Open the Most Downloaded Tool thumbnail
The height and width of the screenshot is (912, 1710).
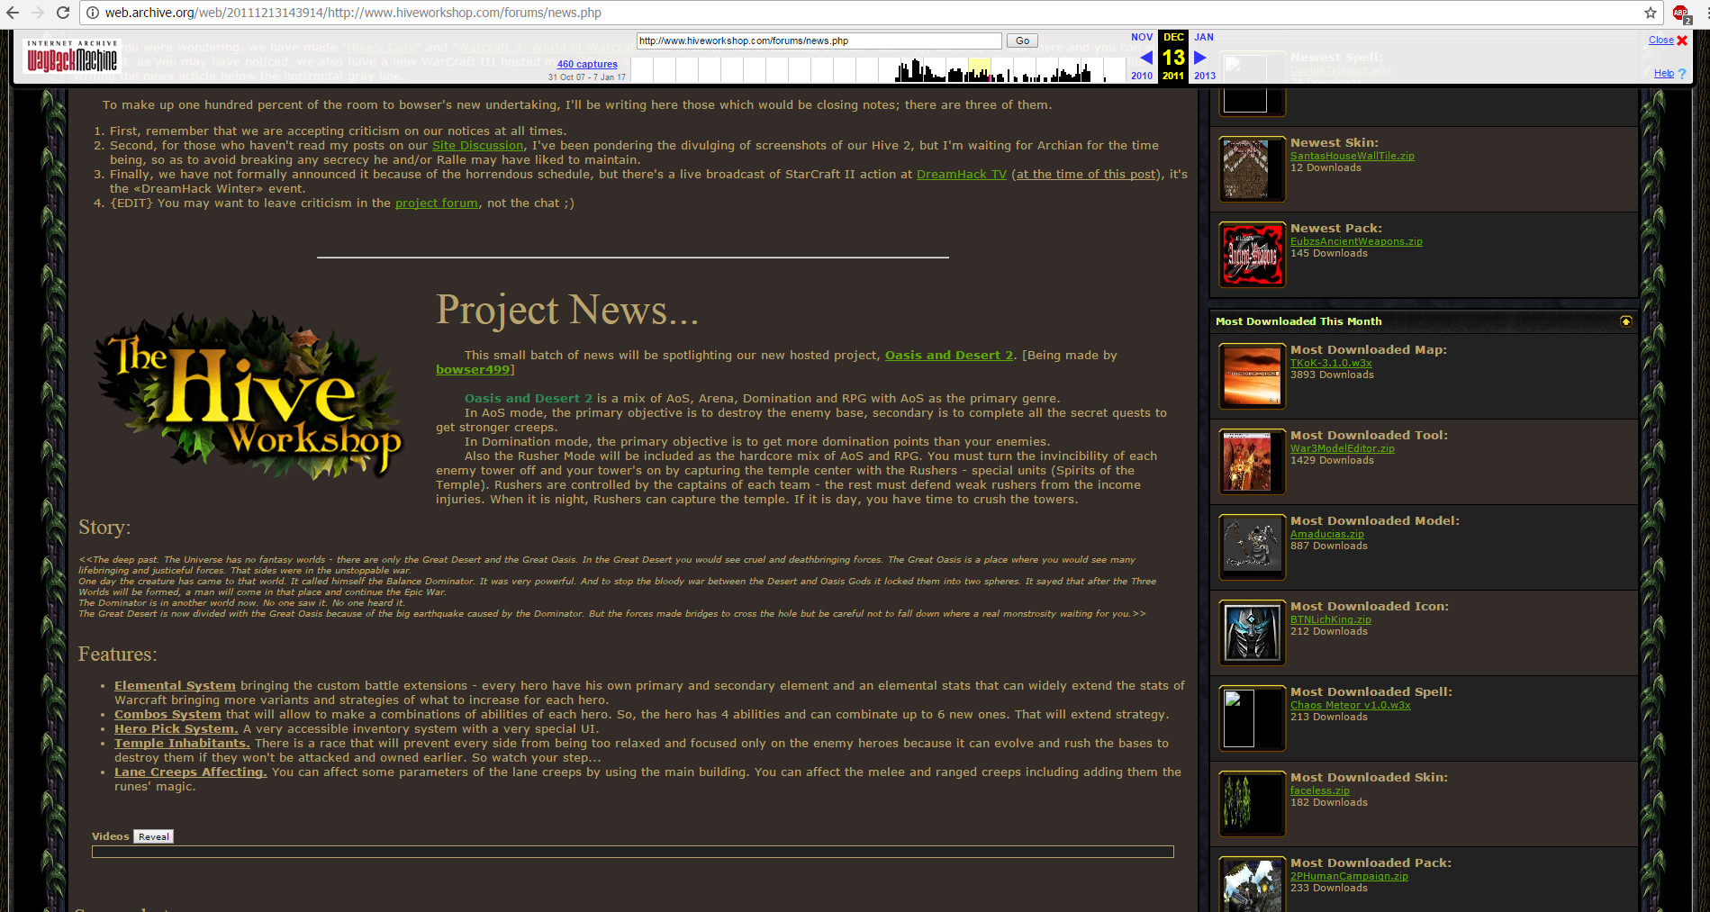(1252, 462)
